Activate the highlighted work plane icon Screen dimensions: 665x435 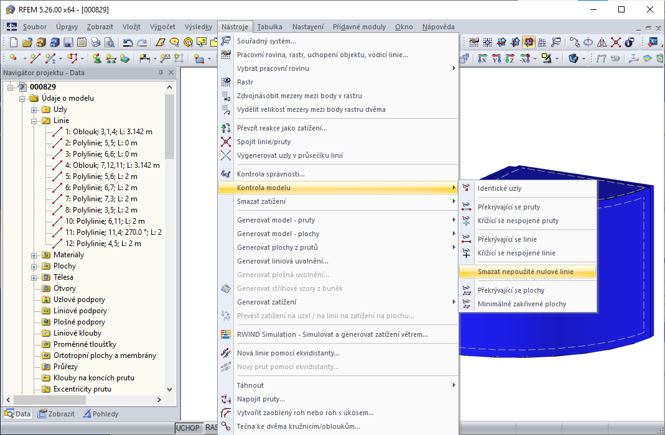[x=528, y=42]
